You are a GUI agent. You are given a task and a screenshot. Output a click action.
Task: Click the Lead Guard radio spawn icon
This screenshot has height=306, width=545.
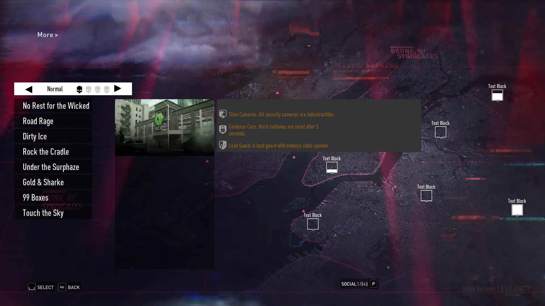(x=222, y=145)
